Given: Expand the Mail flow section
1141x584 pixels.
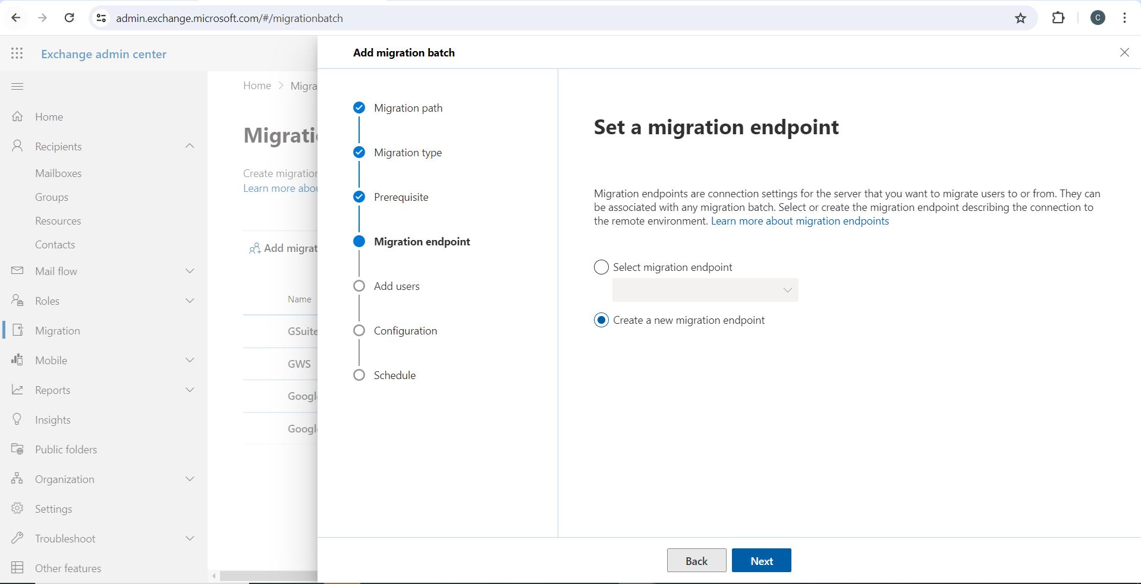Looking at the screenshot, I should (x=190, y=271).
